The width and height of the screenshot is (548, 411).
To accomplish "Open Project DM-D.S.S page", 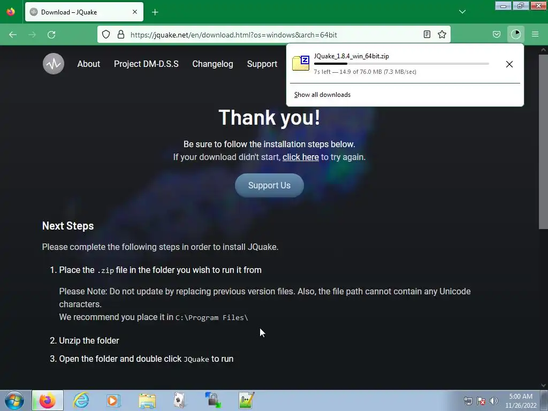I will (146, 64).
